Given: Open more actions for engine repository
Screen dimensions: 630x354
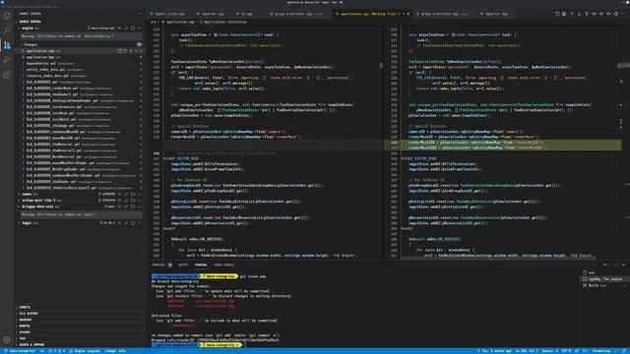Looking at the screenshot, I should point(140,29).
